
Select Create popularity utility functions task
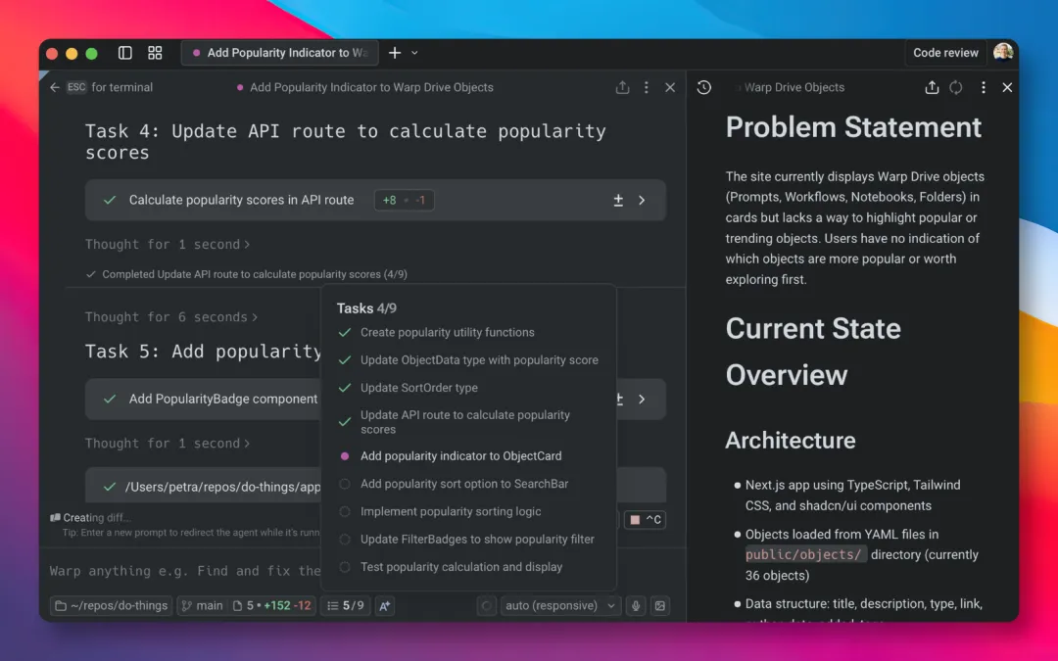pos(448,333)
